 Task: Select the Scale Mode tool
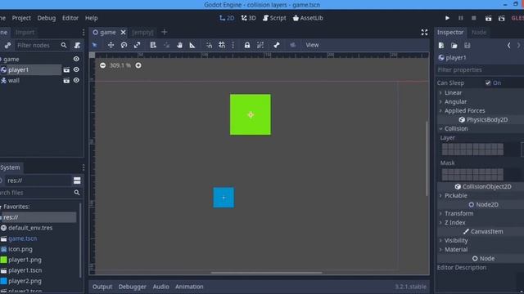(x=137, y=45)
